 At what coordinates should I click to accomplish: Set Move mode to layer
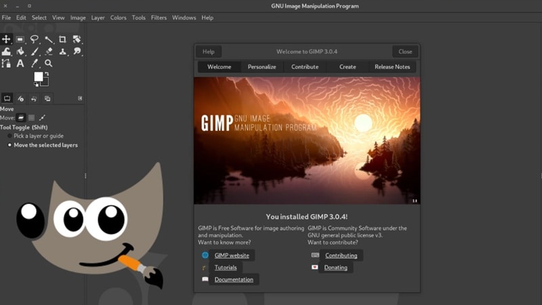(21, 118)
